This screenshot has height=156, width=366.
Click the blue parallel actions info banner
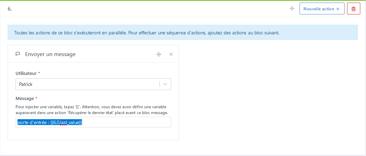pos(182,33)
